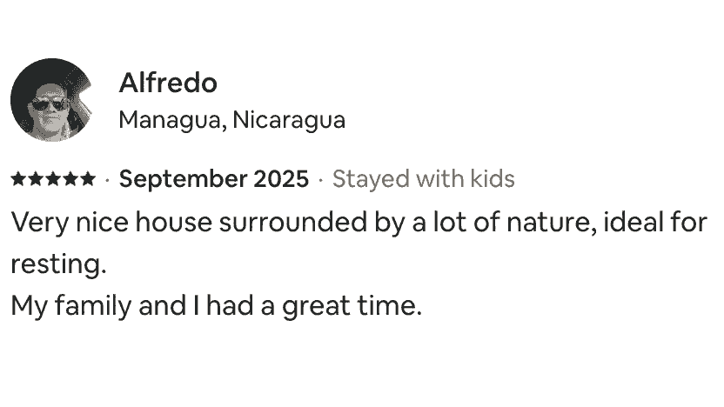
Task: Select the fifth rating star
Action: [x=87, y=179]
